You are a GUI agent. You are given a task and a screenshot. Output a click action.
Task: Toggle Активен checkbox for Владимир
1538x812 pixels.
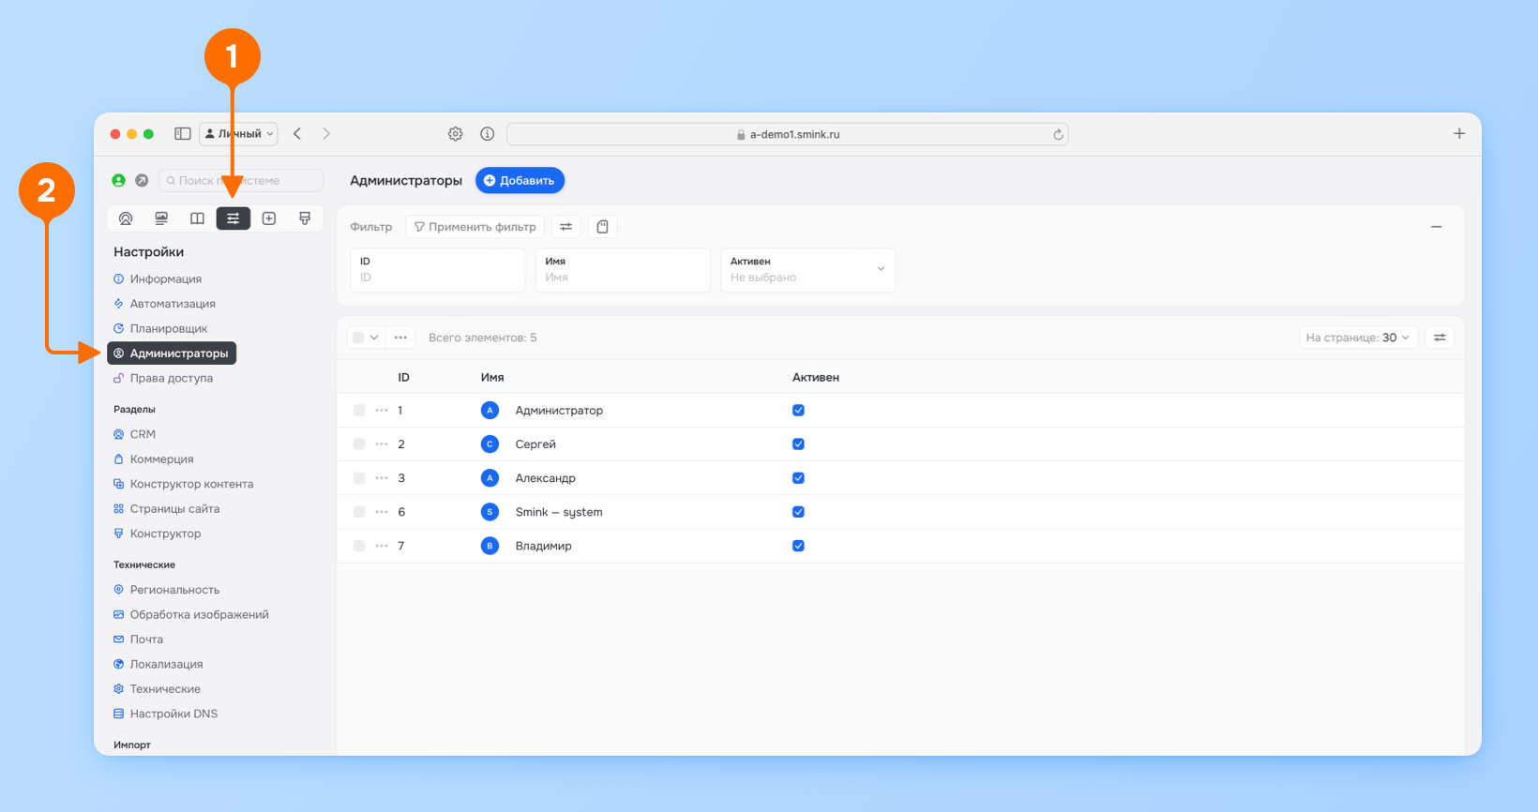point(798,546)
